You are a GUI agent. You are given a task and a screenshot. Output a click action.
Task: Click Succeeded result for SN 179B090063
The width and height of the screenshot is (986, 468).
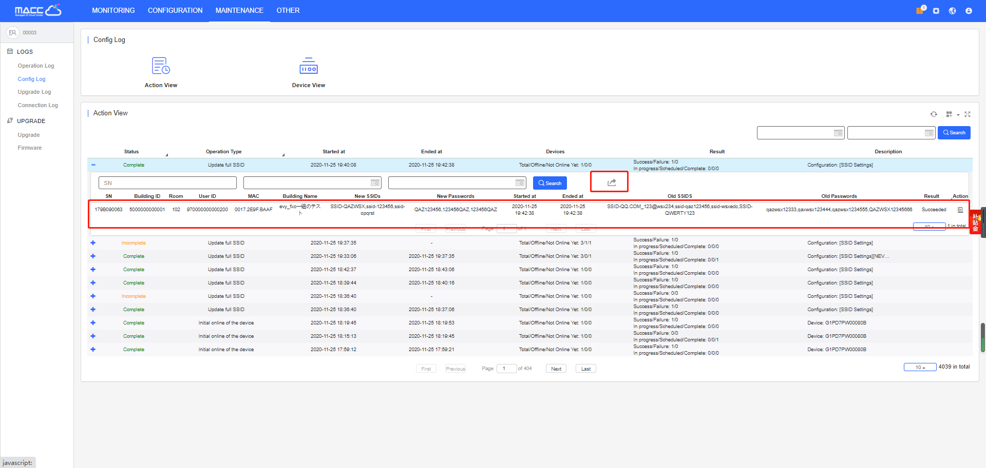934,210
